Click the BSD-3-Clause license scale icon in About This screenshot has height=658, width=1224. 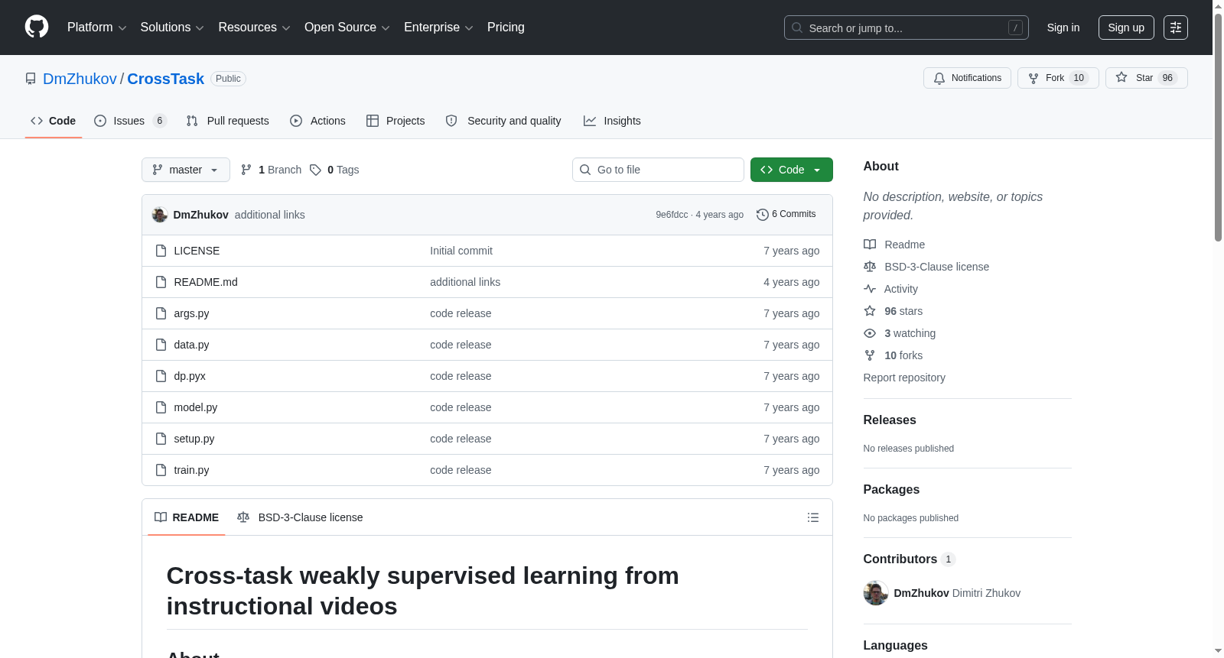pos(870,267)
